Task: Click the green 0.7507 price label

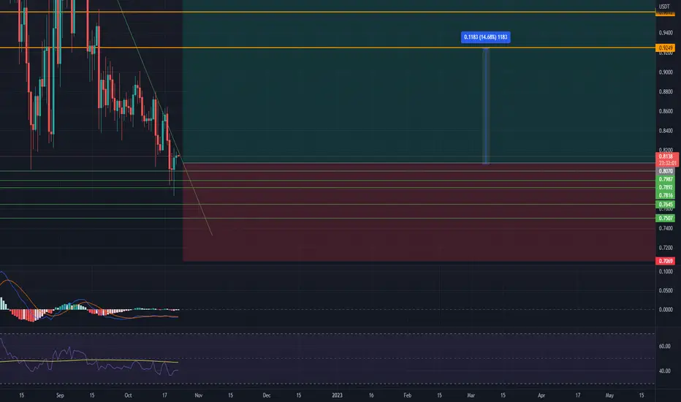Action: coord(666,218)
